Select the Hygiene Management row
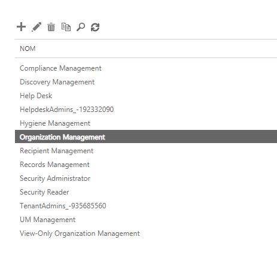This screenshot has height=258, width=277. click(x=146, y=123)
